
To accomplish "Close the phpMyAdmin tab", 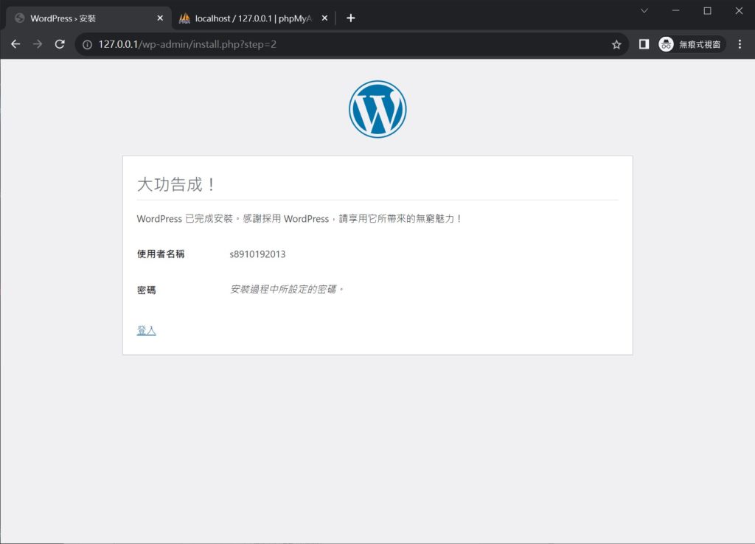I will 324,18.
